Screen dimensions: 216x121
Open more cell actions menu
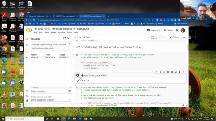183,72
